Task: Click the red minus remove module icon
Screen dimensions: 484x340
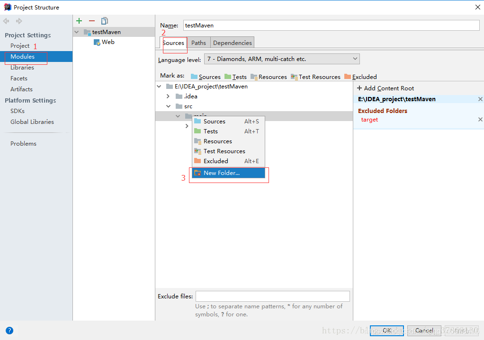Action: pos(92,21)
